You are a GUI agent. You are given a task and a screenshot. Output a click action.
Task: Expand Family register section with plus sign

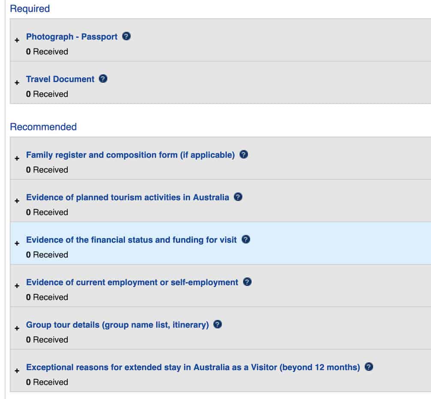(x=17, y=158)
